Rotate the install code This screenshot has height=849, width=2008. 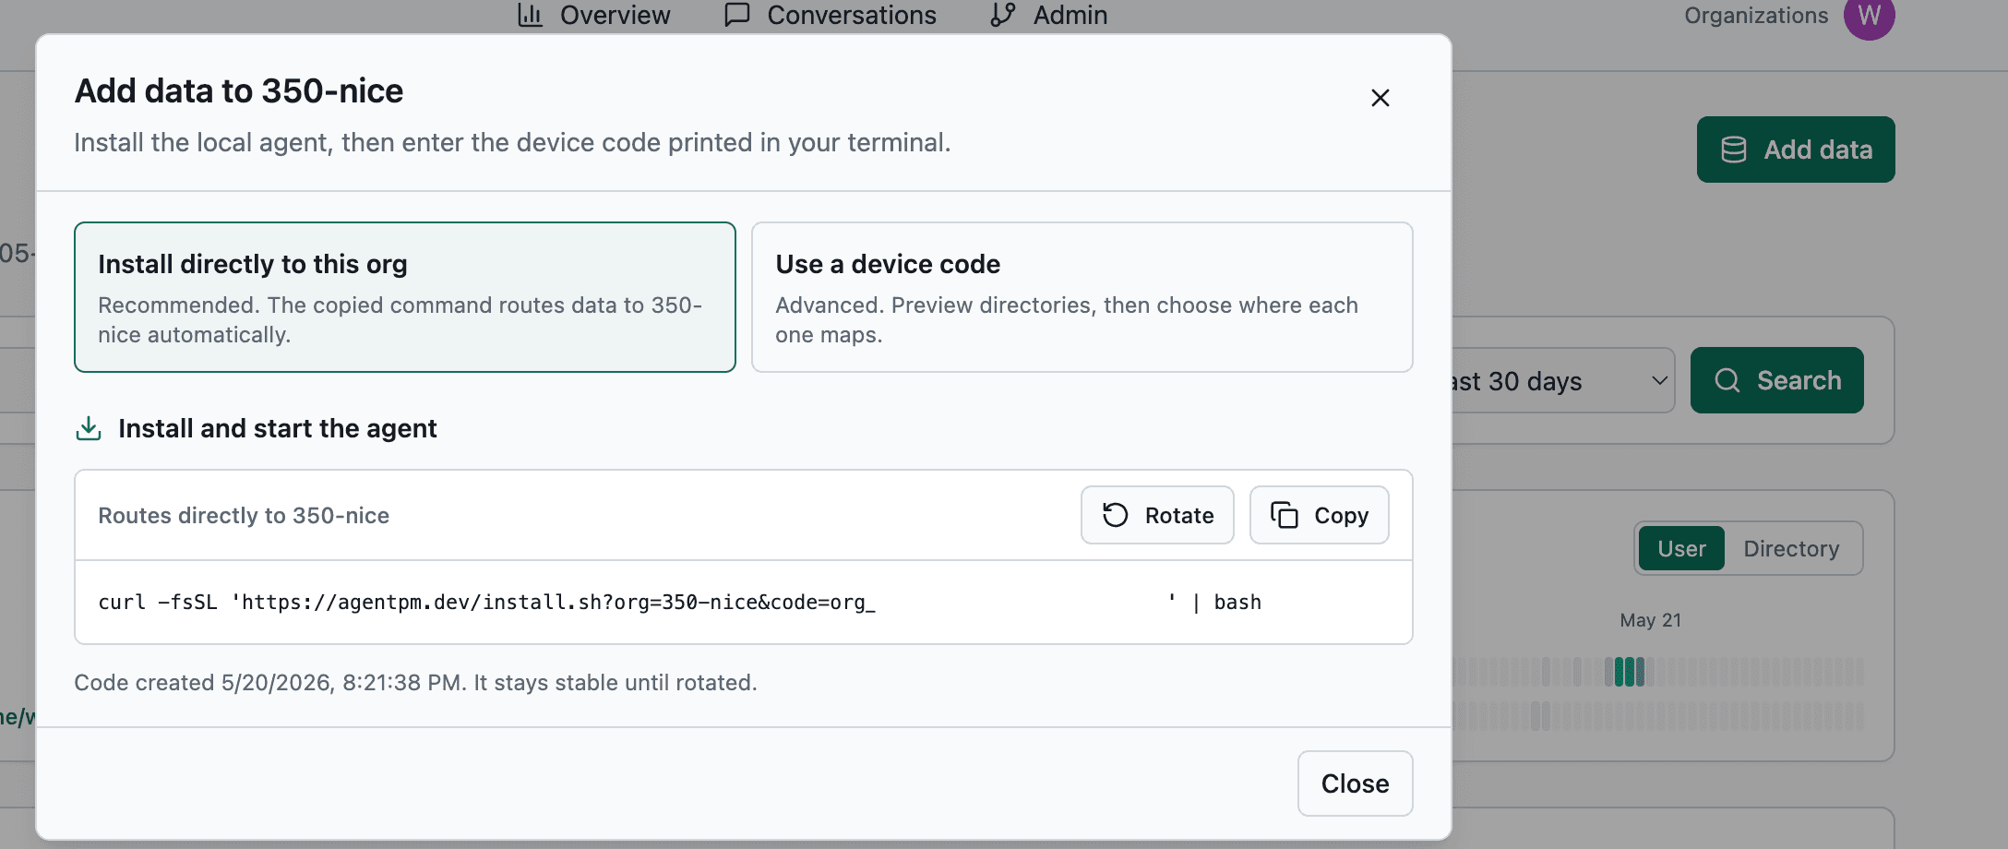click(1157, 515)
